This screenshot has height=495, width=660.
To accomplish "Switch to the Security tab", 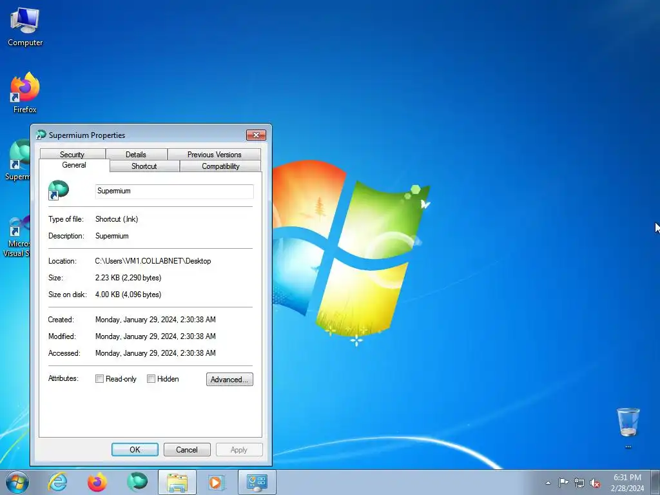I will pyautogui.click(x=72, y=155).
